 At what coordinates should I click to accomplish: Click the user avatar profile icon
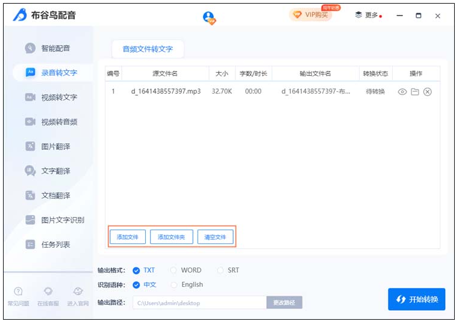(209, 17)
